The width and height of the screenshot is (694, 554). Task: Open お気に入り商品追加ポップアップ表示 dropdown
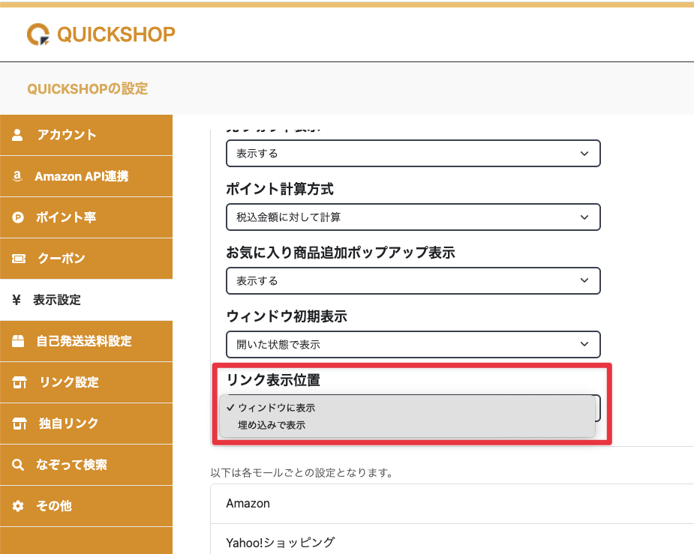413,281
